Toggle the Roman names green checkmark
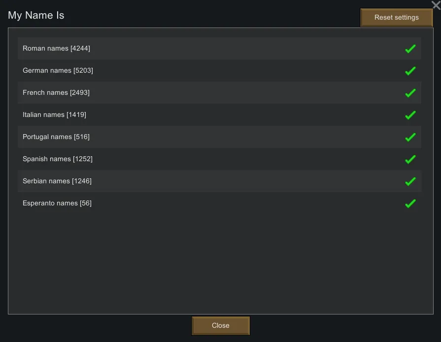The image size is (441, 342). coord(410,49)
